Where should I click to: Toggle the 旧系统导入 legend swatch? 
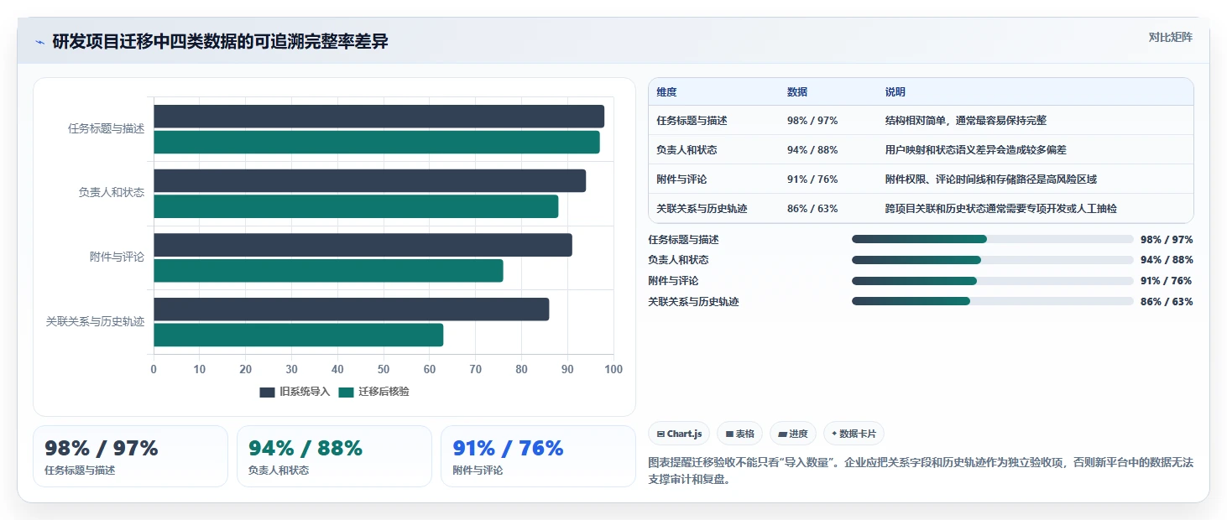pos(268,392)
